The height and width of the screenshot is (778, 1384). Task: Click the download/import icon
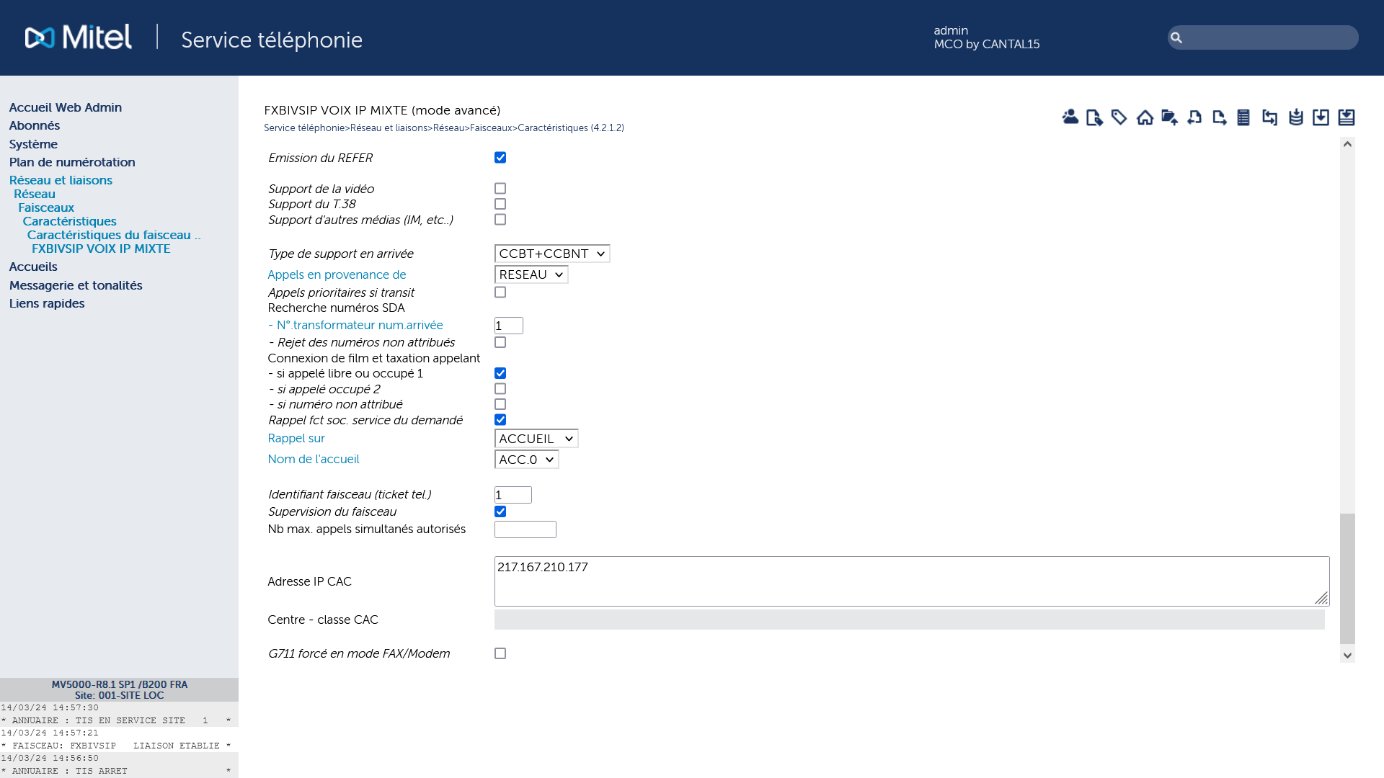click(x=1321, y=117)
